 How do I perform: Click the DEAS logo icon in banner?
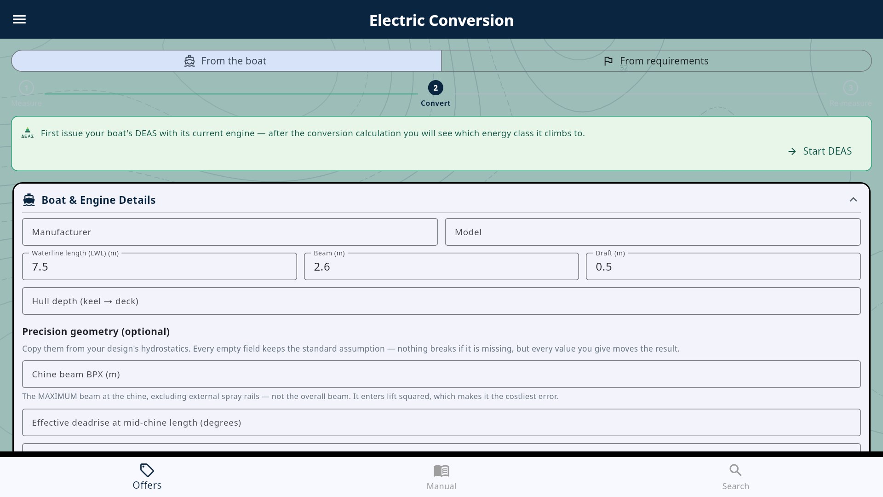coord(28,133)
